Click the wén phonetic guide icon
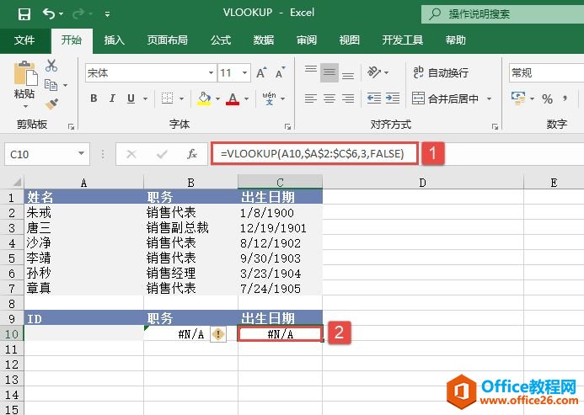584x415 pixels. tap(269, 98)
